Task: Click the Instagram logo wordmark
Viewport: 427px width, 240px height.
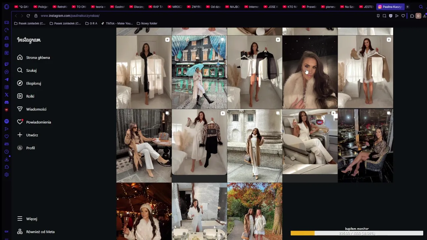Action: pos(29,40)
